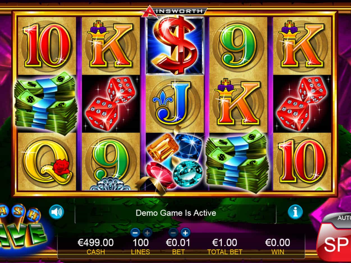Click the cash stack on first reel
Image resolution: width=351 pixels, height=263 pixels.
pos(46,103)
